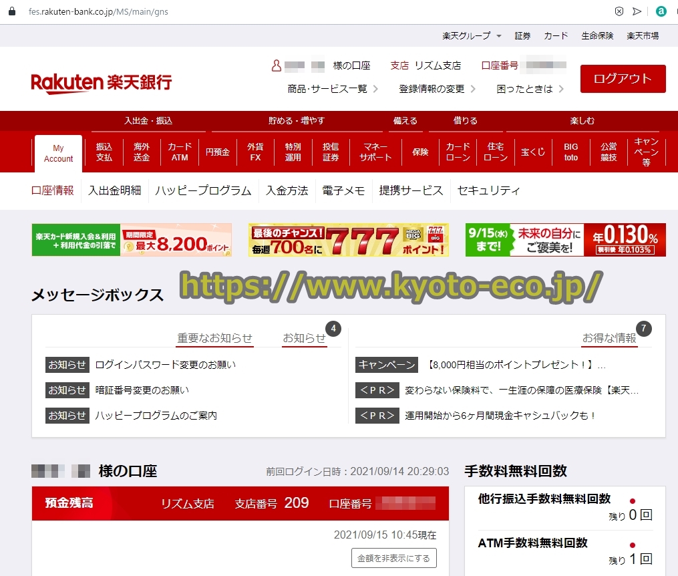The image size is (678, 576).
Task: Click the 楽しむ category header
Action: [582, 121]
